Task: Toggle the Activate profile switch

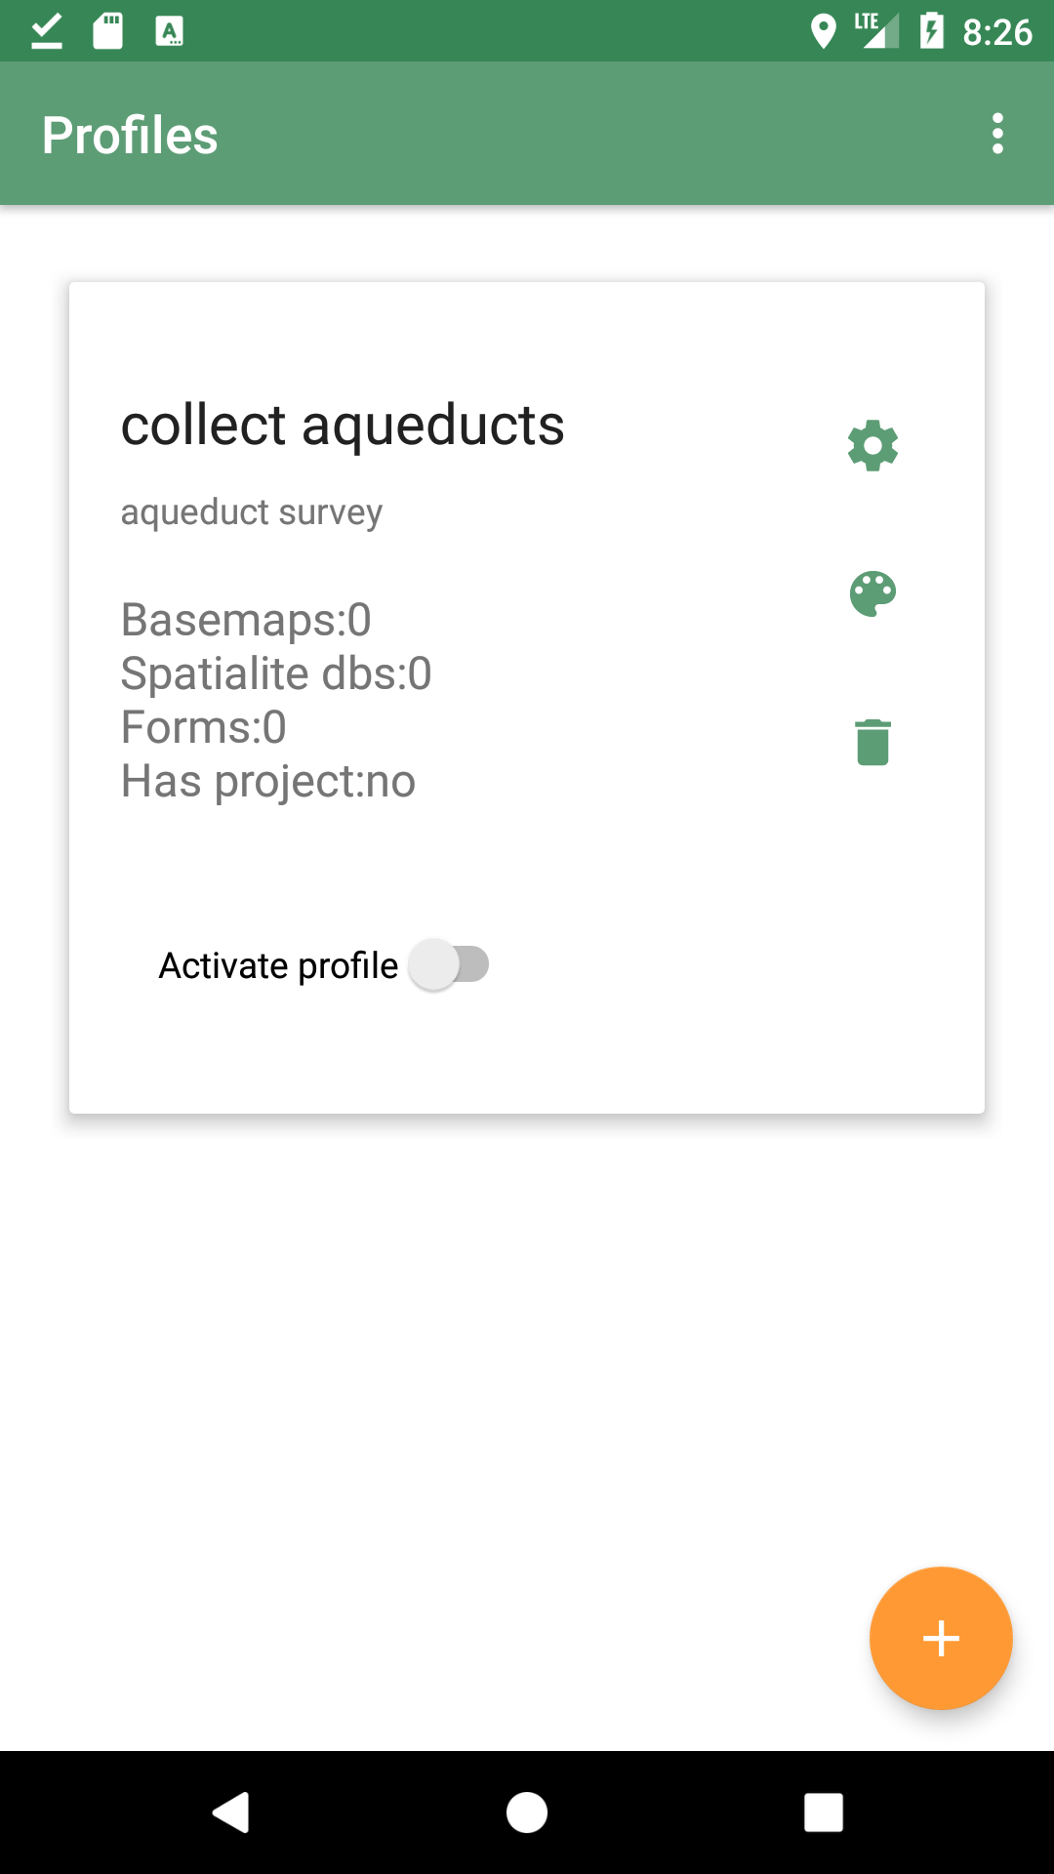Action: click(449, 964)
